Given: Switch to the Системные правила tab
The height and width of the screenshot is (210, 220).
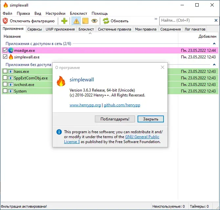Looking at the screenshot, I should point(115,29).
